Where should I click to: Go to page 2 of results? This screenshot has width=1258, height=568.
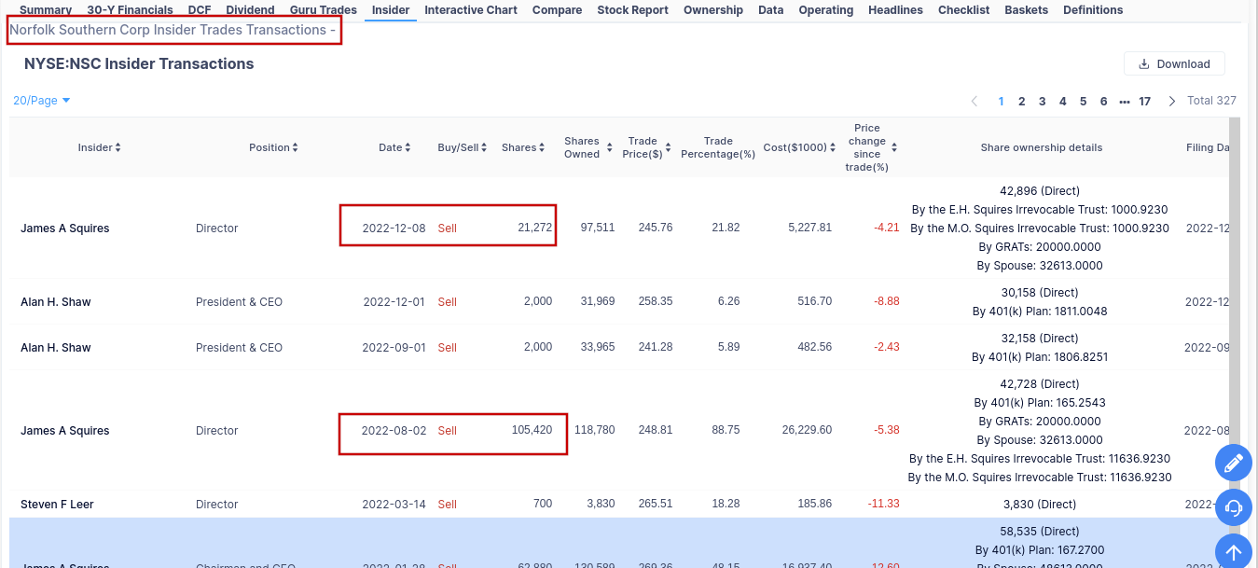1022,101
